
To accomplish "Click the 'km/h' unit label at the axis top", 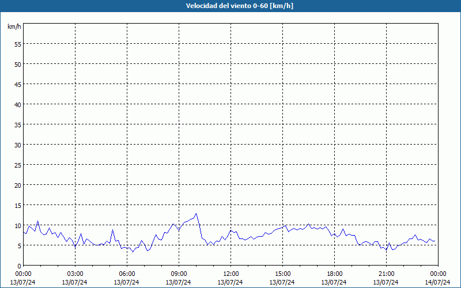I will pos(14,26).
